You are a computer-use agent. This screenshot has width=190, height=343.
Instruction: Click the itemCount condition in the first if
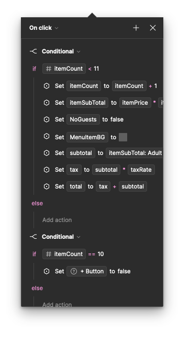tap(64, 69)
